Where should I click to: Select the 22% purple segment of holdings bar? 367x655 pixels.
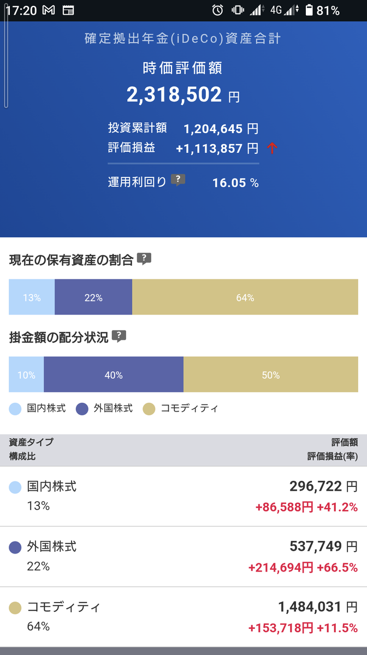click(x=93, y=297)
